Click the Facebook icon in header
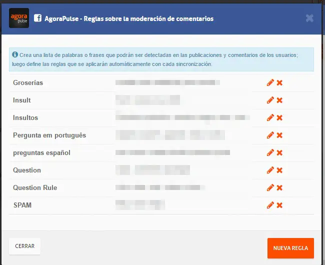The image size is (325, 265). pyautogui.click(x=37, y=18)
